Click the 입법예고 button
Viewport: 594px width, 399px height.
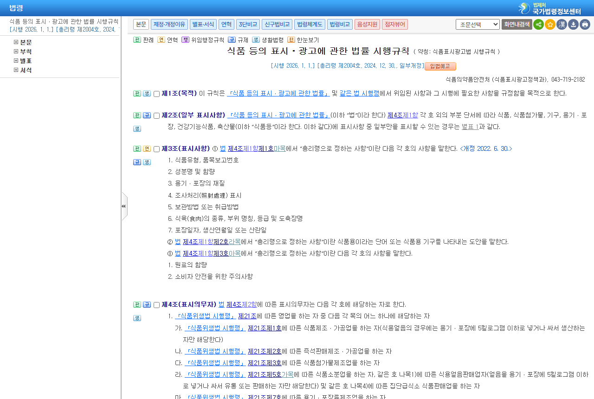click(x=440, y=66)
